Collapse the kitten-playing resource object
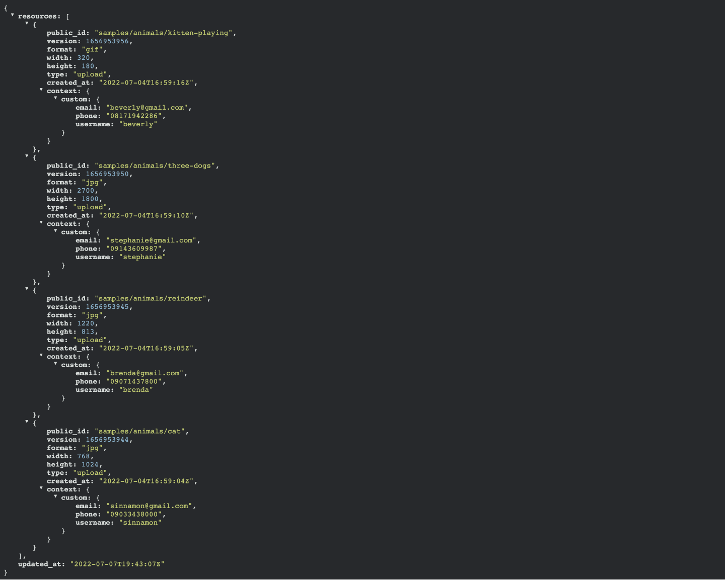Viewport: 725px width, 580px height. click(27, 23)
